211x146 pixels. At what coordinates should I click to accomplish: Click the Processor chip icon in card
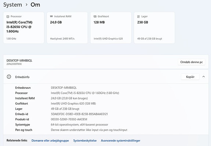[x=8, y=17]
